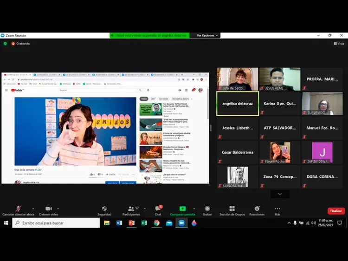Click the green encryption shield icon
This screenshot has height=261, width=348.
click(5, 44)
